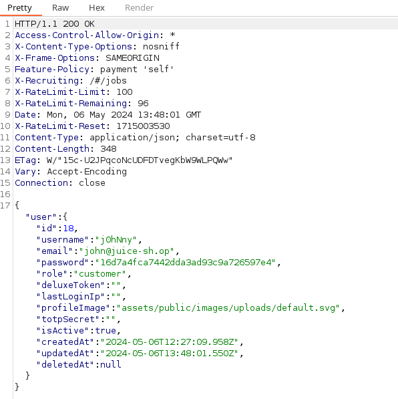Select the Render tab
The image size is (398, 399).
click(139, 8)
